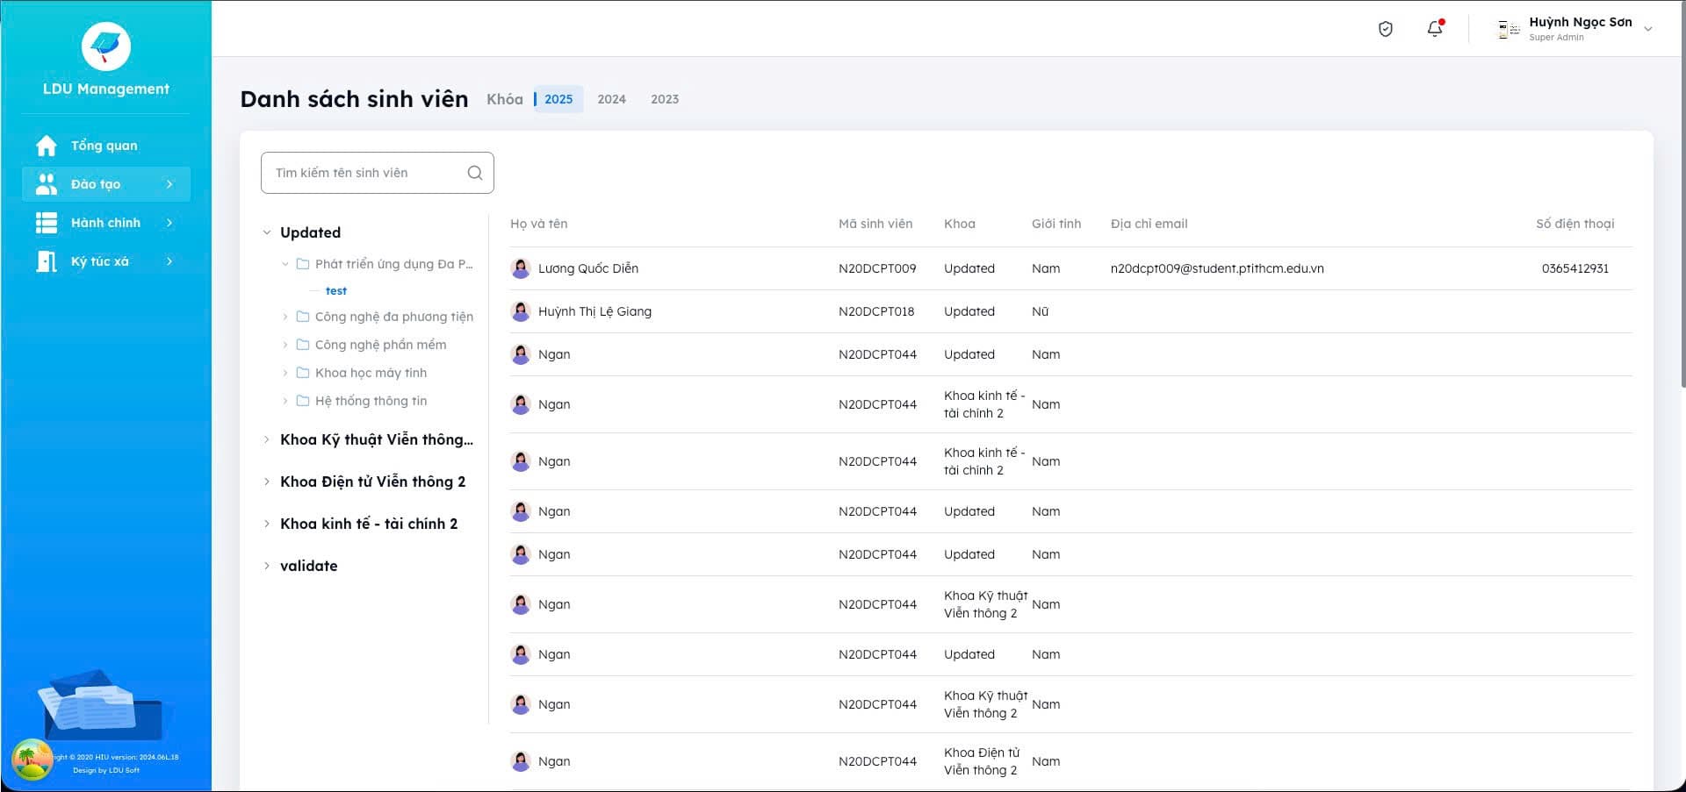Viewport: 1686px width, 792px height.
Task: Expand Khoa học máy tính folder
Action: tap(285, 373)
